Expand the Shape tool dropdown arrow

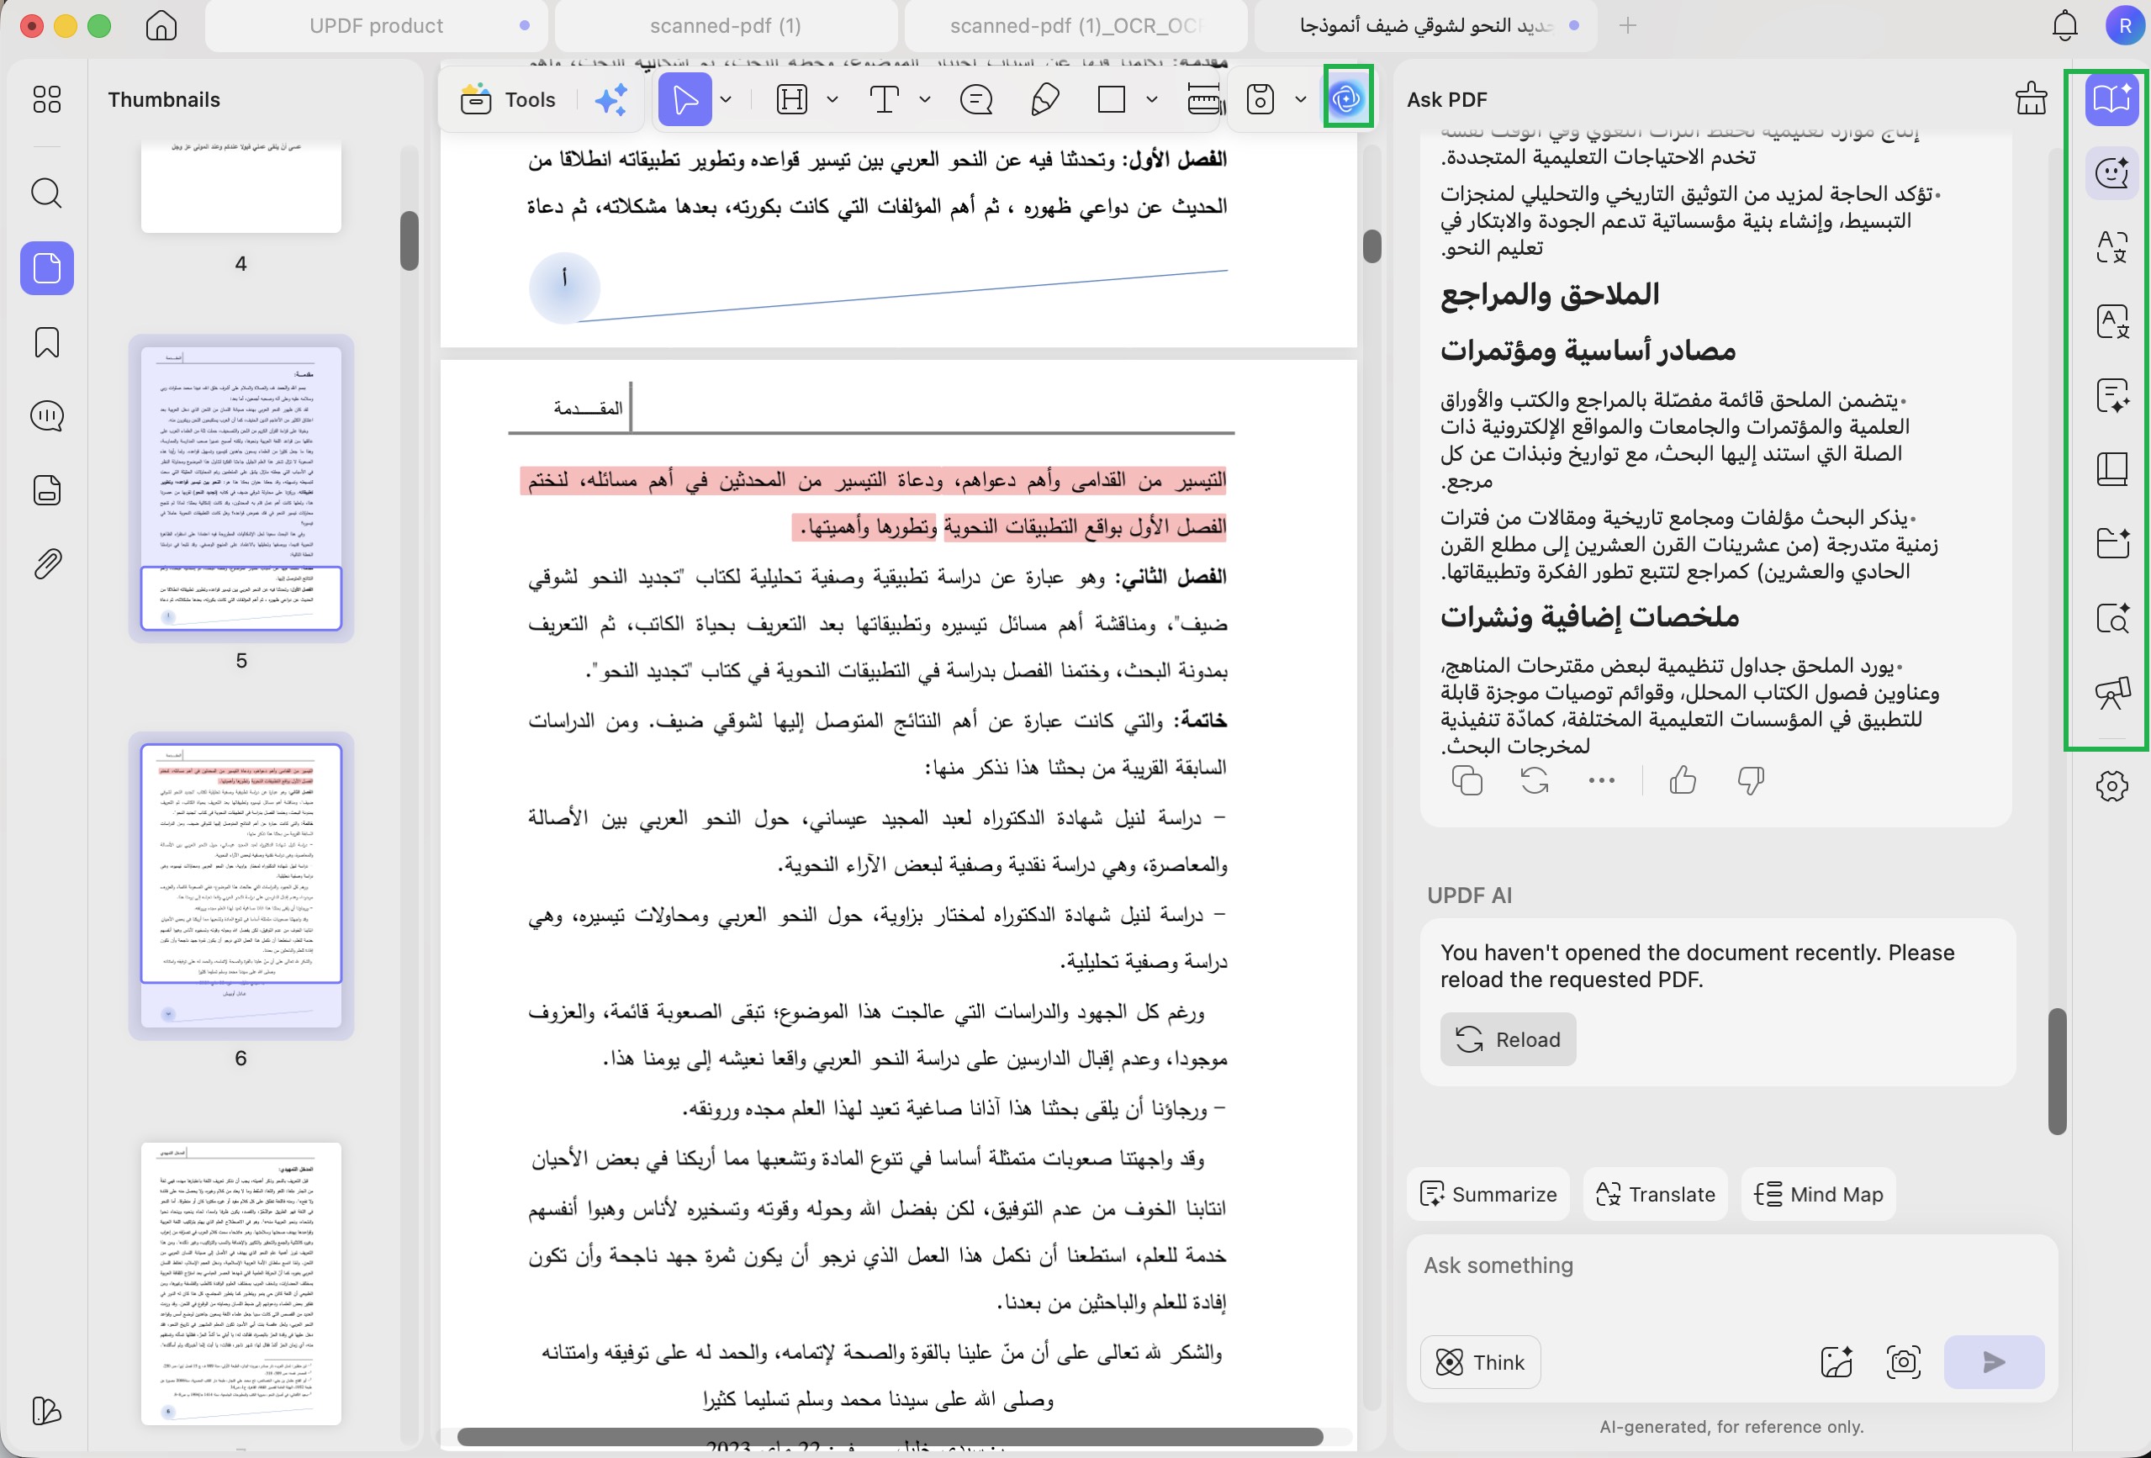coord(1151,99)
